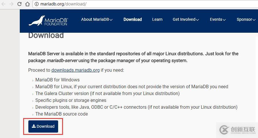This screenshot has height=138, width=258.
Task: Open the Sponsor dropdown
Action: (x=246, y=19)
